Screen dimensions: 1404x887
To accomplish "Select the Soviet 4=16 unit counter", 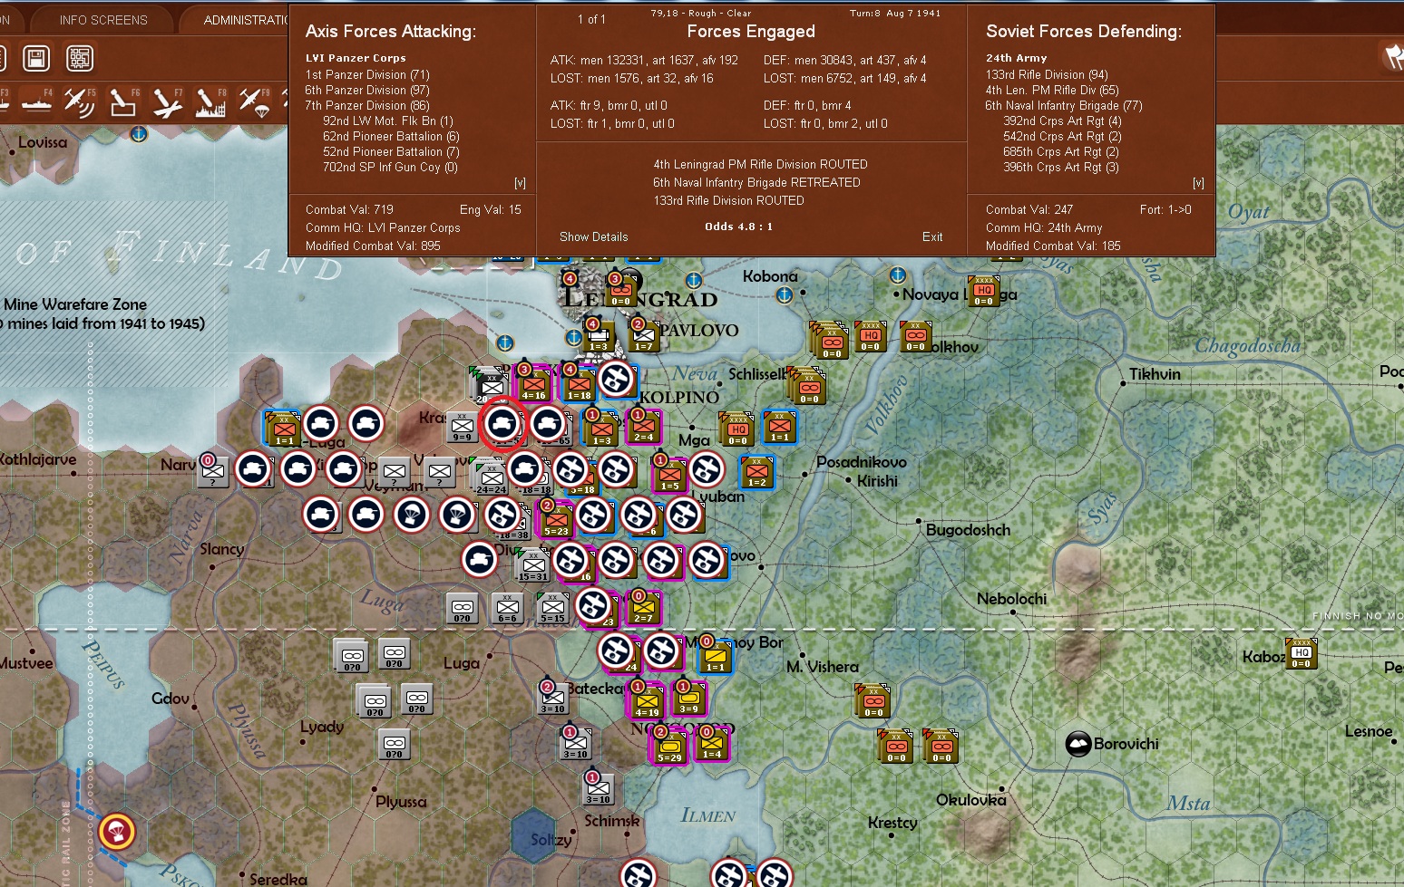I will [533, 384].
